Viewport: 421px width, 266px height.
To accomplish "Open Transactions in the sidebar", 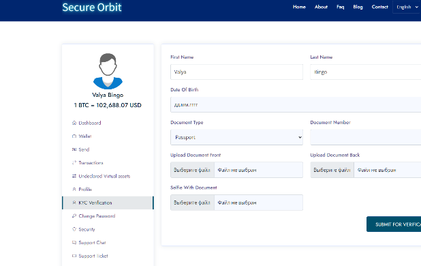I will (x=108, y=163).
